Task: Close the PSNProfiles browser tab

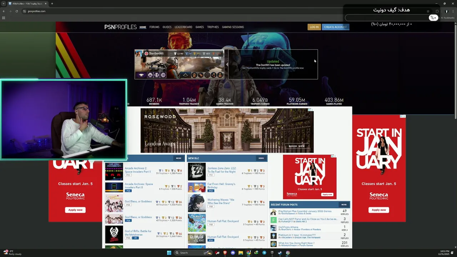Action: (46, 4)
